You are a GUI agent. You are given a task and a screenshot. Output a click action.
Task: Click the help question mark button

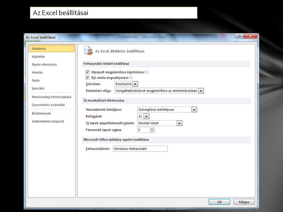pos(239,36)
